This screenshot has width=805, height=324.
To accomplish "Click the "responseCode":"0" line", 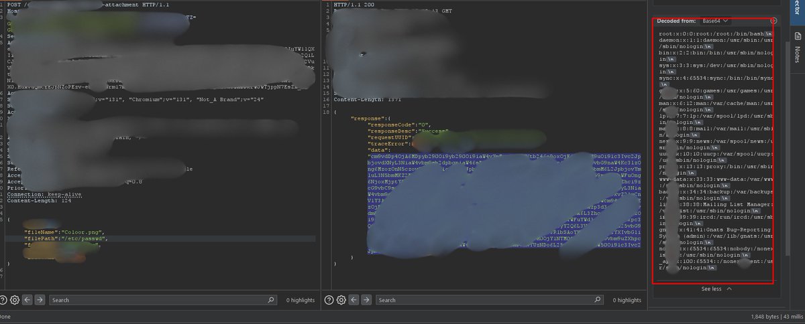I will [x=398, y=125].
